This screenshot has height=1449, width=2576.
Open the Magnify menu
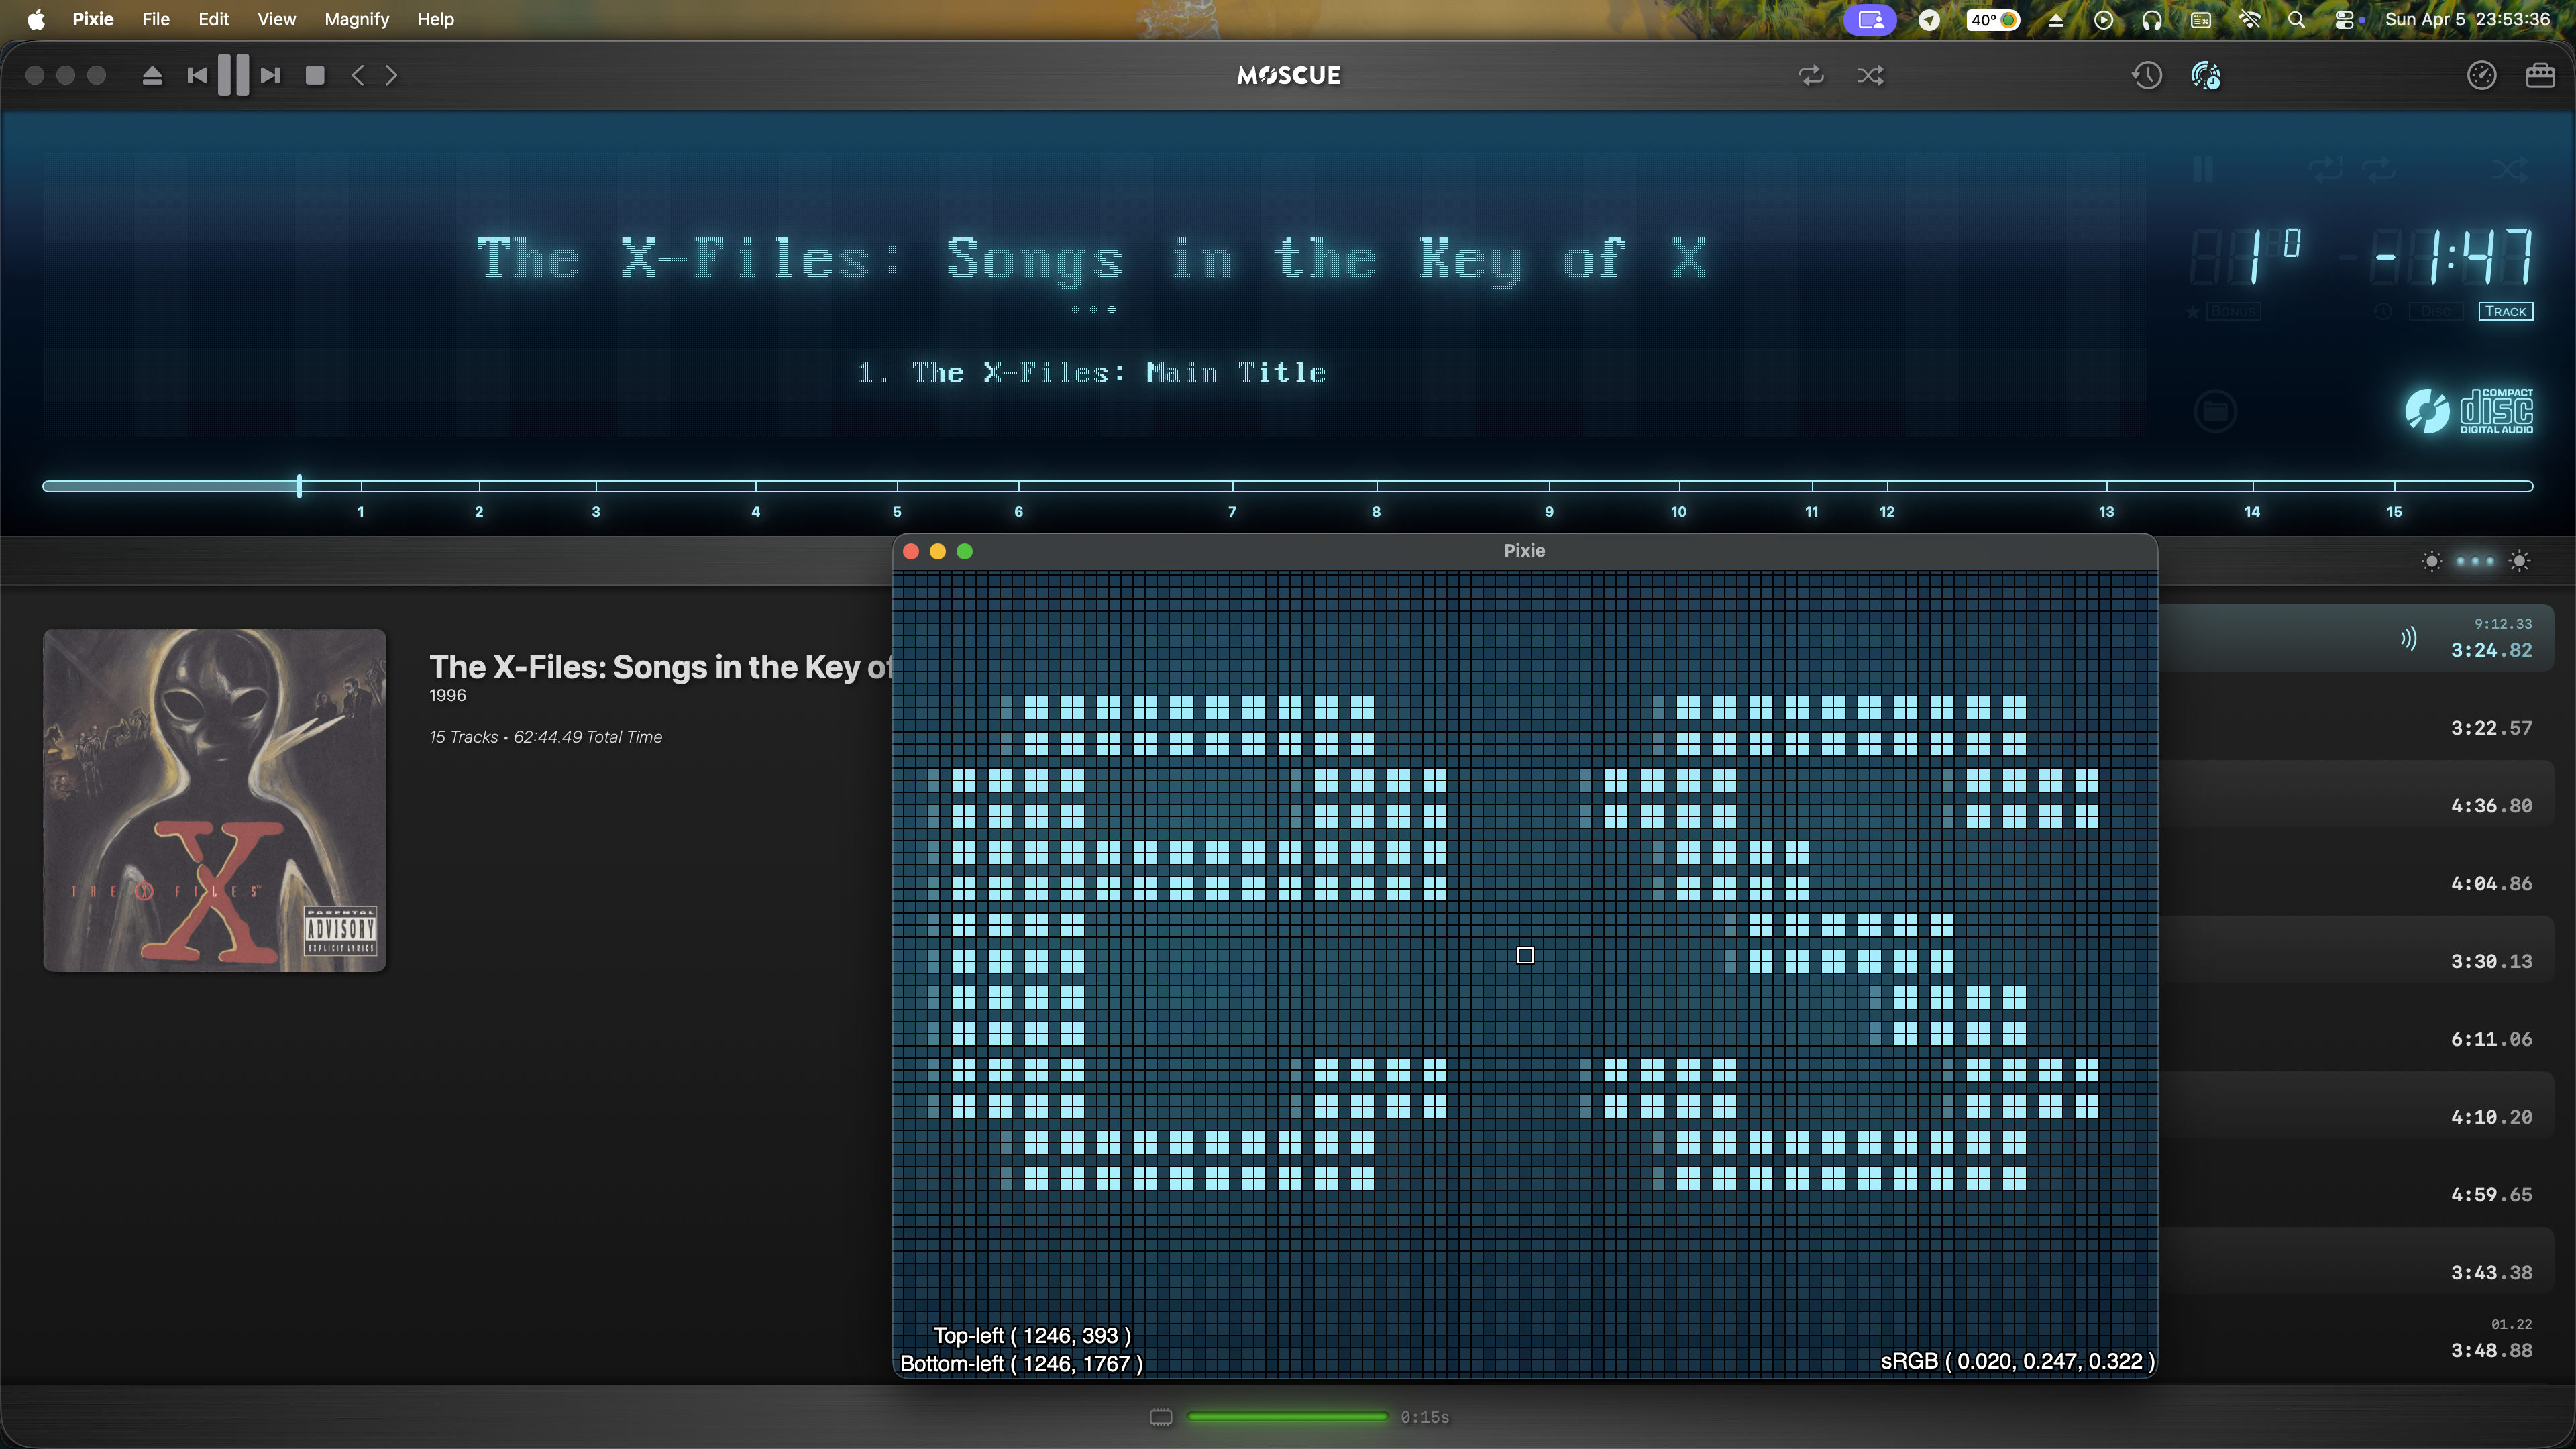356,19
